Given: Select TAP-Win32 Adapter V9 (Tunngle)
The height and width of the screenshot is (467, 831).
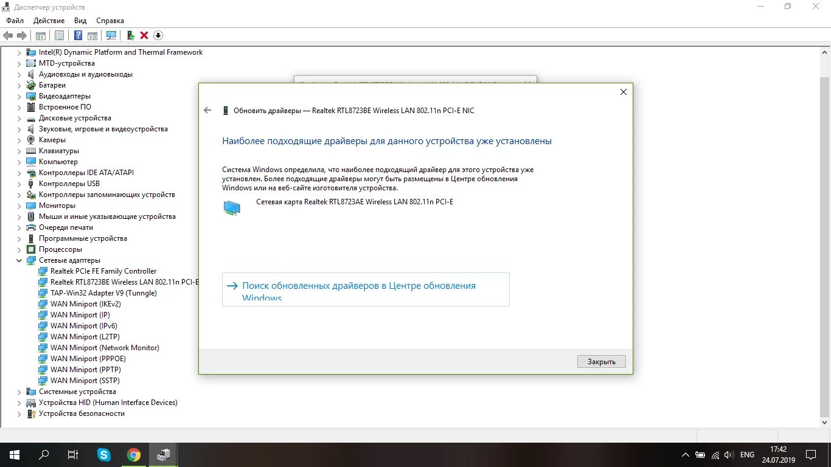Looking at the screenshot, I should pyautogui.click(x=103, y=293).
